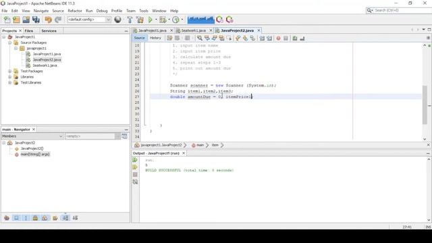Image resolution: width=432 pixels, height=243 pixels.
Task: Click the Save All toolbar icon
Action: pyautogui.click(x=36, y=20)
